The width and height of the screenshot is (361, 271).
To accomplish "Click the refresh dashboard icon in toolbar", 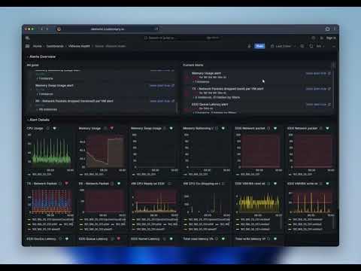I will point(311,46).
